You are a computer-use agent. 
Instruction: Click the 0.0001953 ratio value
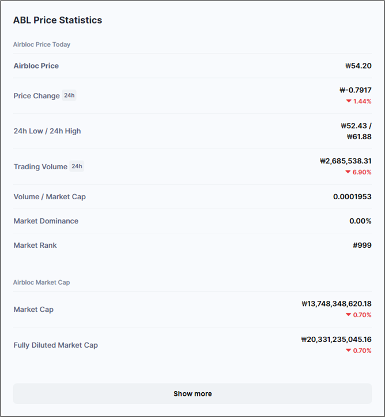[352, 196]
